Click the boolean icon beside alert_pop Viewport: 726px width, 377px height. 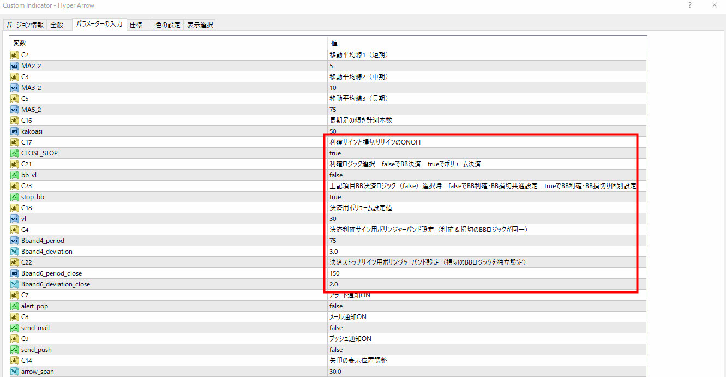[15, 306]
